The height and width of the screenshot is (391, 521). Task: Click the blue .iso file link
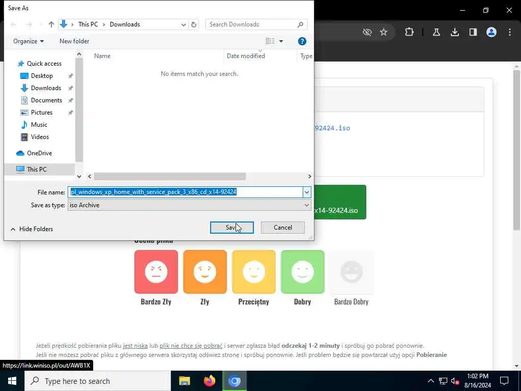pyautogui.click(x=332, y=128)
